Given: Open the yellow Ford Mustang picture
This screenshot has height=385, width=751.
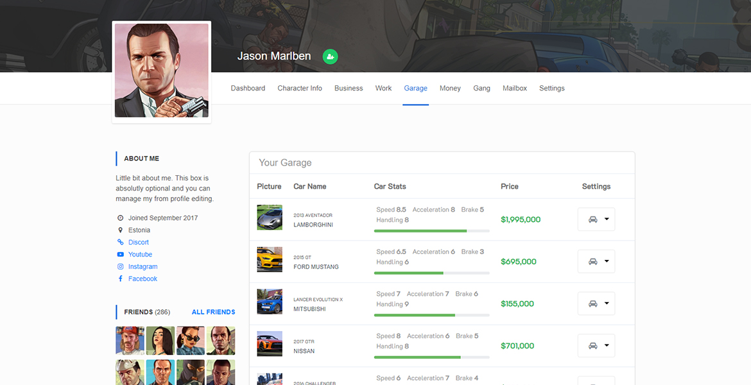Looking at the screenshot, I should tap(270, 259).
